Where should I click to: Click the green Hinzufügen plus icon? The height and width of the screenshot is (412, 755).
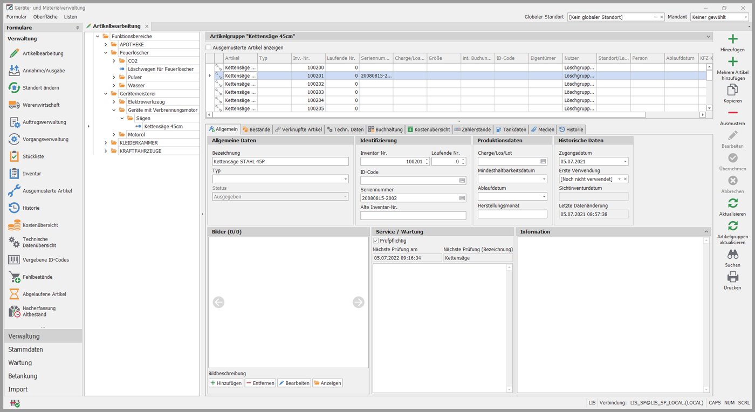pyautogui.click(x=732, y=39)
